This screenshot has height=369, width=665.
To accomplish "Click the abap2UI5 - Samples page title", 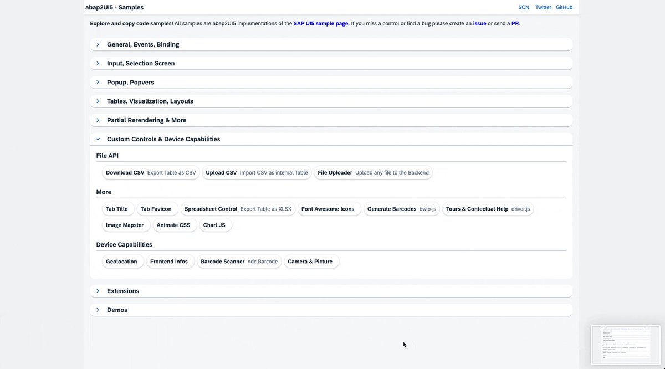I will point(114,7).
